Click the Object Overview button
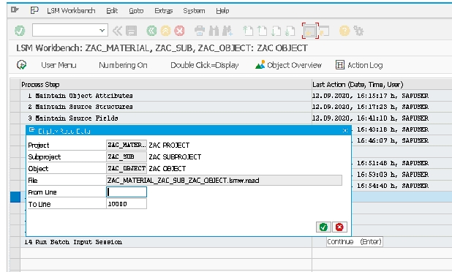 (289, 65)
